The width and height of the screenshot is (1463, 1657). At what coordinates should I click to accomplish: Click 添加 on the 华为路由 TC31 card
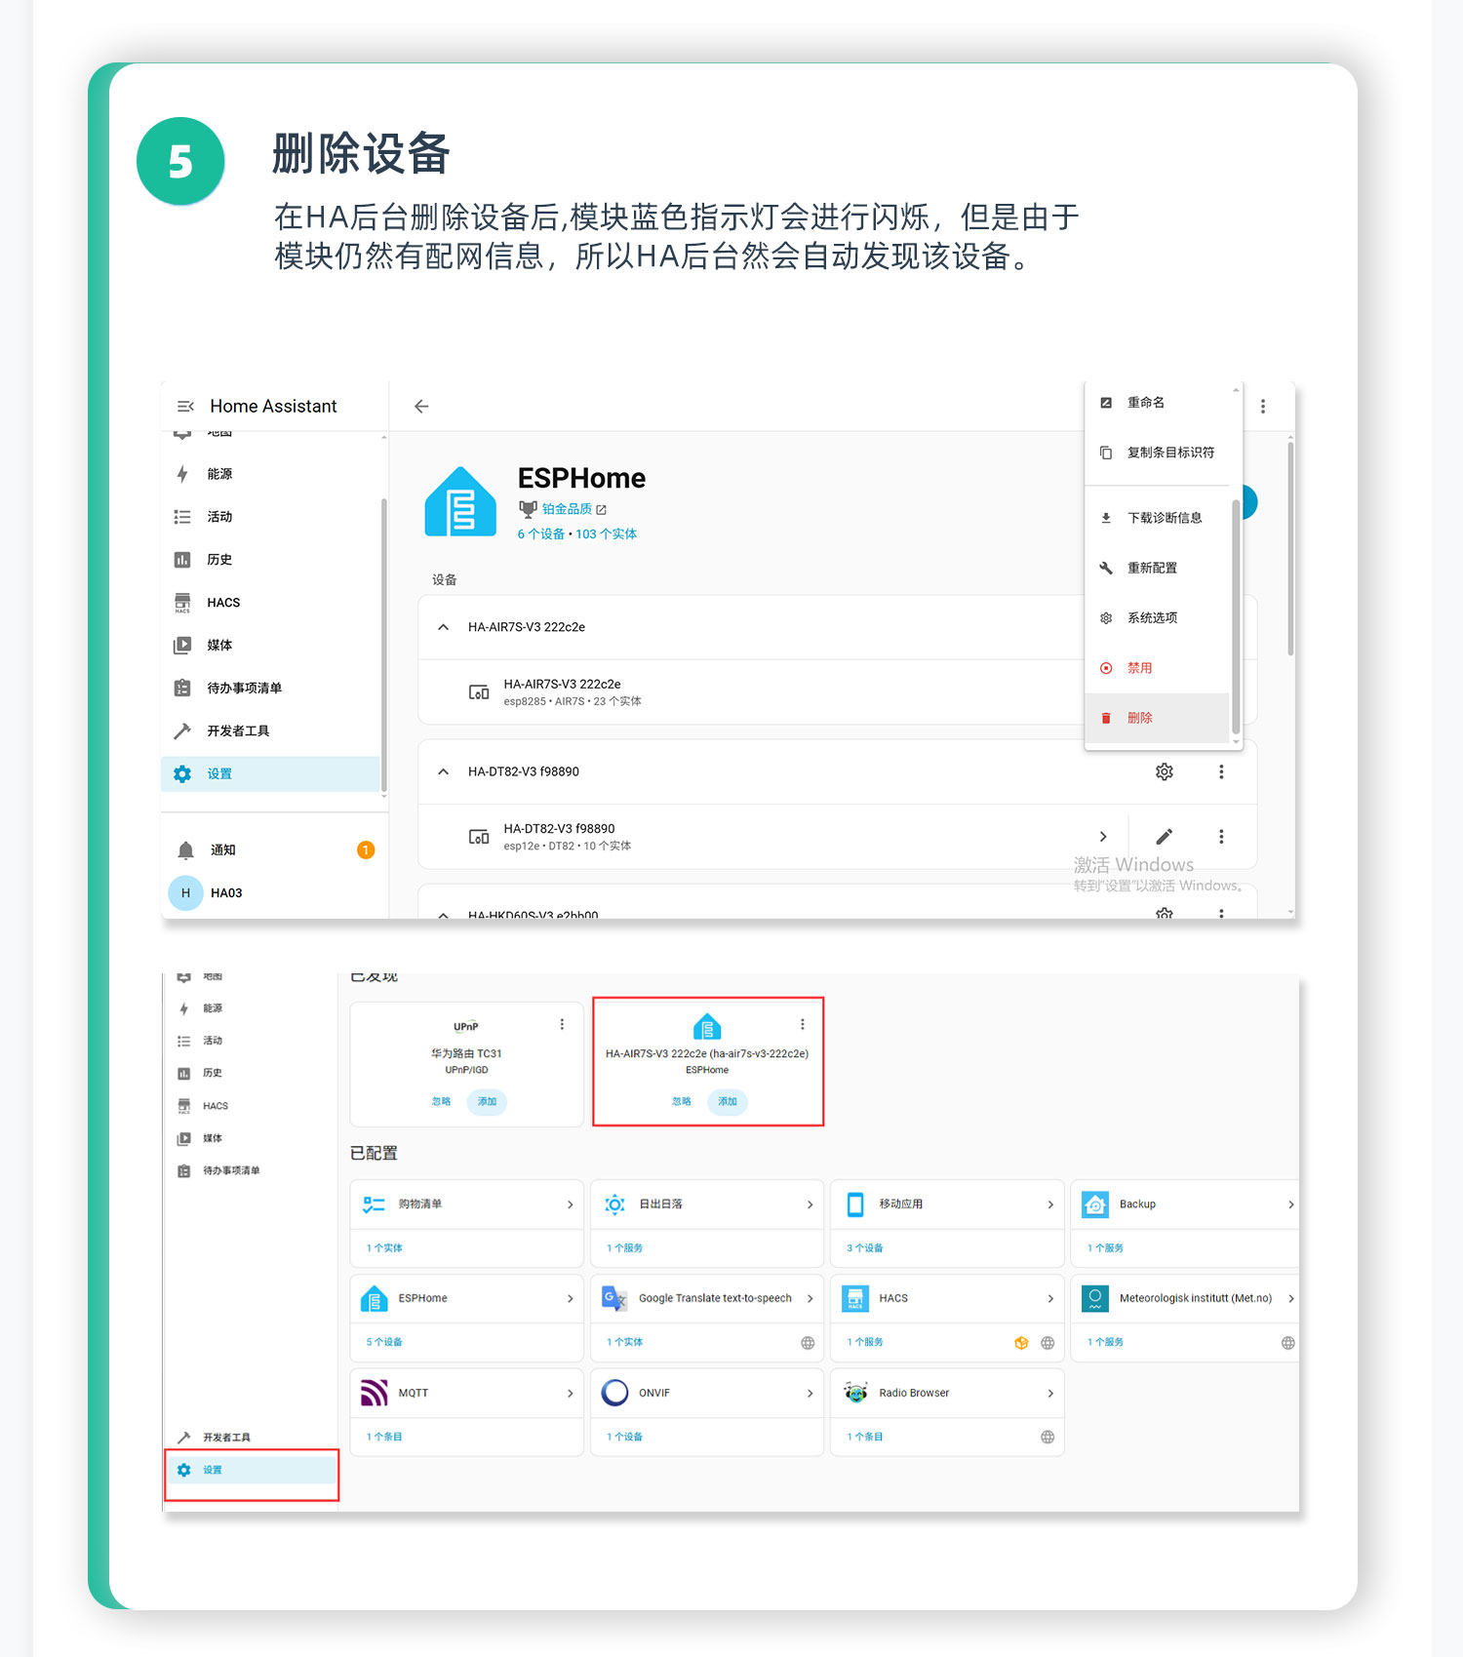[x=487, y=1101]
